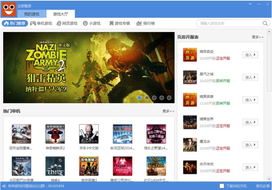272x190 pixels.
Task: Open the Plague Inc Evolved game icon
Action: (122, 166)
